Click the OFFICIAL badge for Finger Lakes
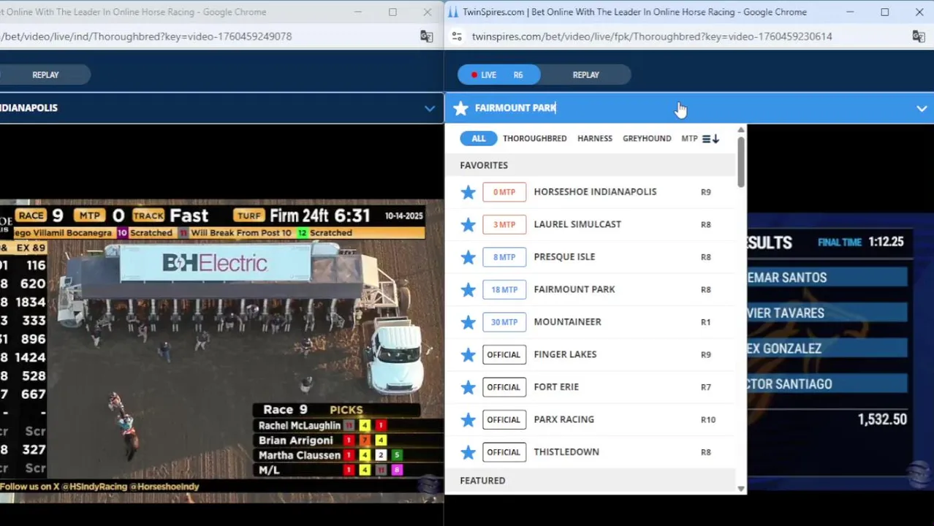Screen dimensions: 934x526 point(504,354)
